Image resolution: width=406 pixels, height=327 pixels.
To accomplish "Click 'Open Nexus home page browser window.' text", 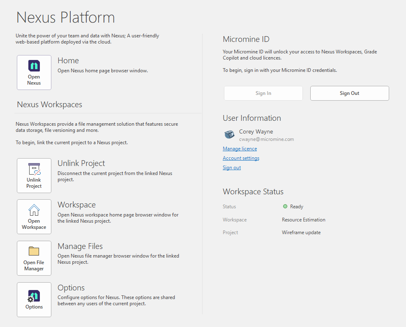I will (103, 71).
